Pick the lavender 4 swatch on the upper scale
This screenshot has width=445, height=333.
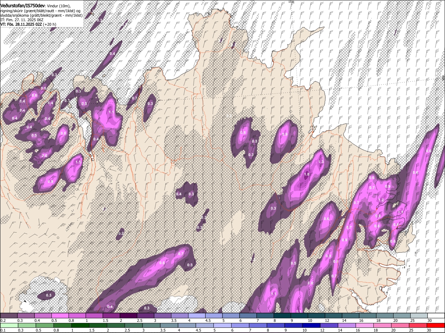click(197, 315)
